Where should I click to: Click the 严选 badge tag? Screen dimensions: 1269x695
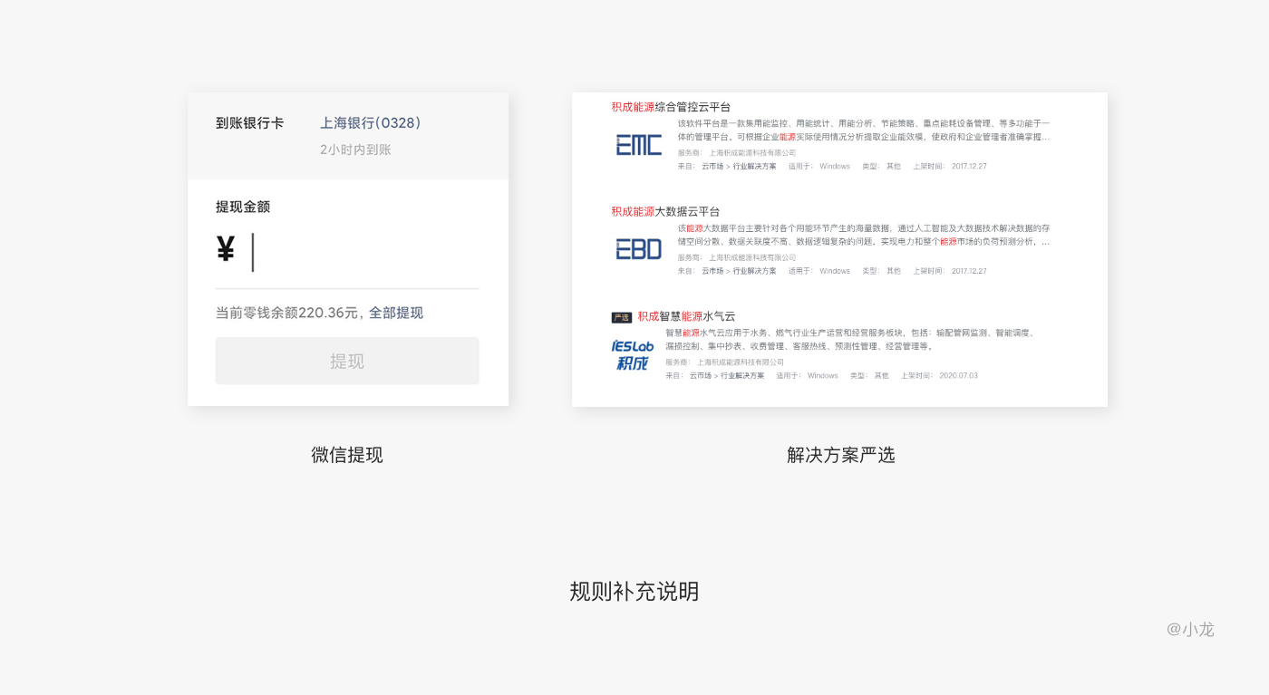[621, 317]
